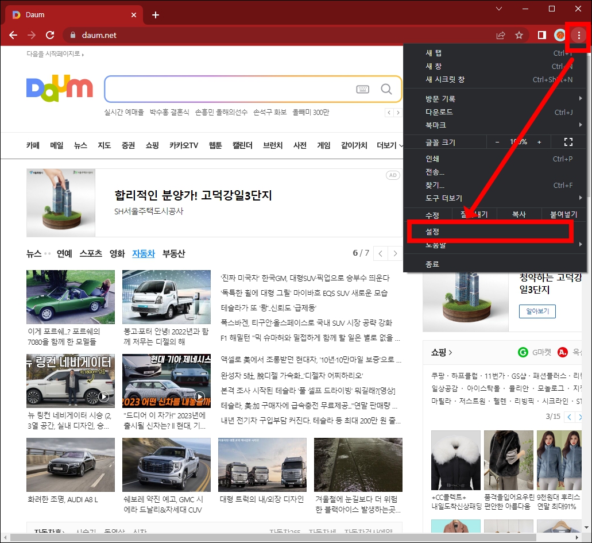Viewport: 592px width, 543px height.
Task: Click the Daum logo
Action: pyautogui.click(x=59, y=88)
